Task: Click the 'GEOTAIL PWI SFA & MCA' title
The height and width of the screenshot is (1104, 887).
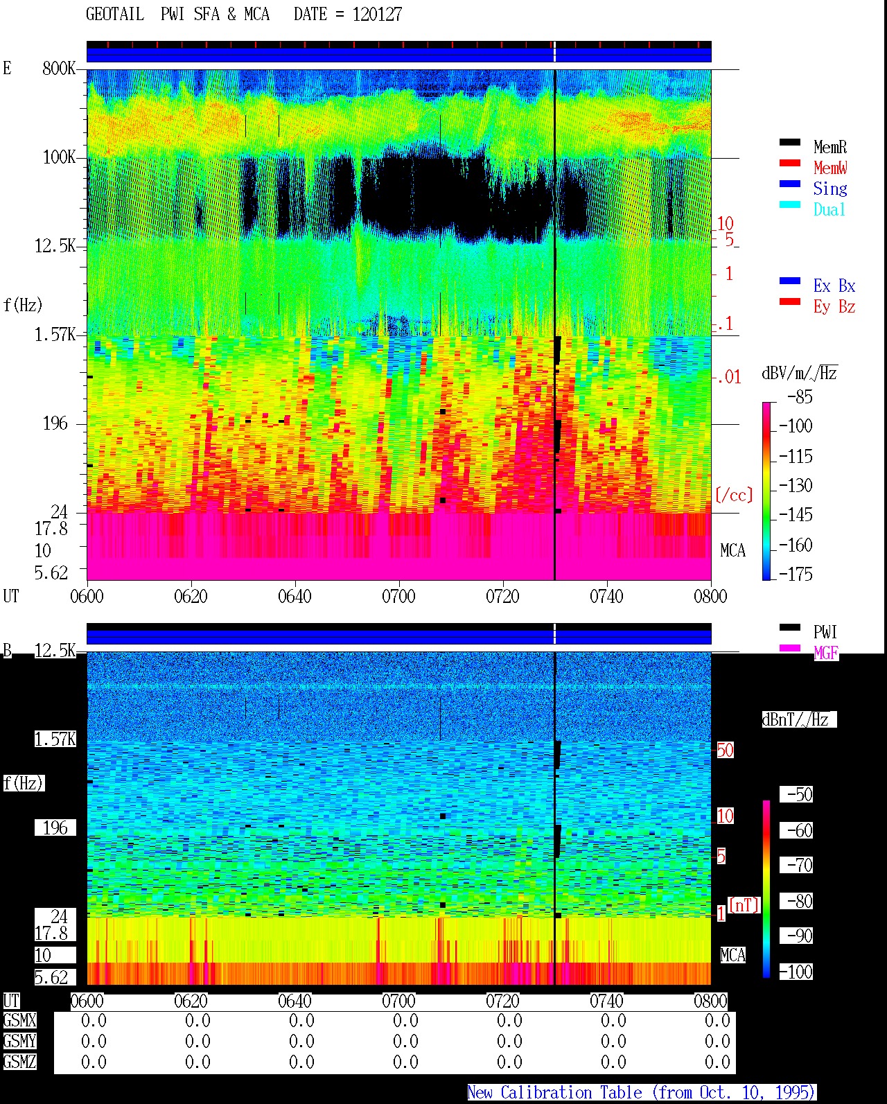Action: point(177,14)
